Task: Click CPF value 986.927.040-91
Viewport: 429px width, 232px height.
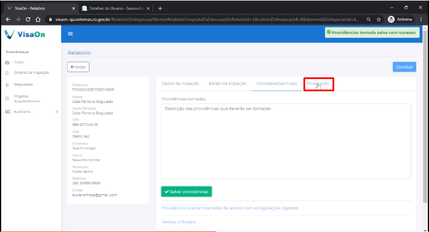Action: pos(85,125)
